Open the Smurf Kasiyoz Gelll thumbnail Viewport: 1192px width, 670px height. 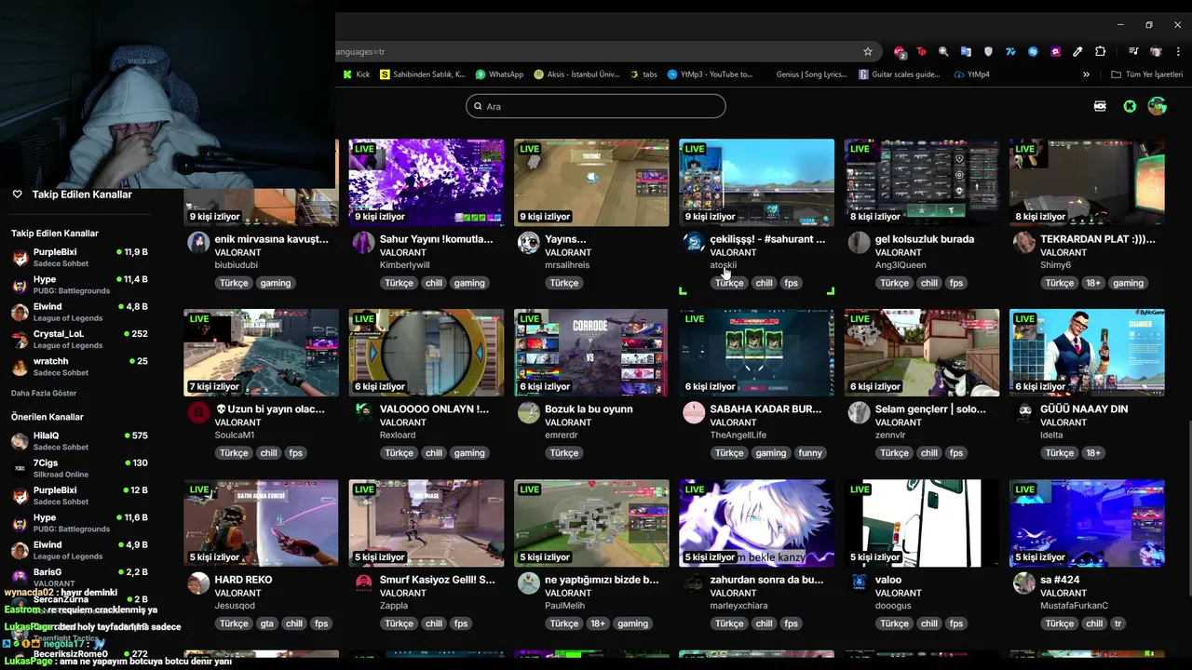(427, 523)
